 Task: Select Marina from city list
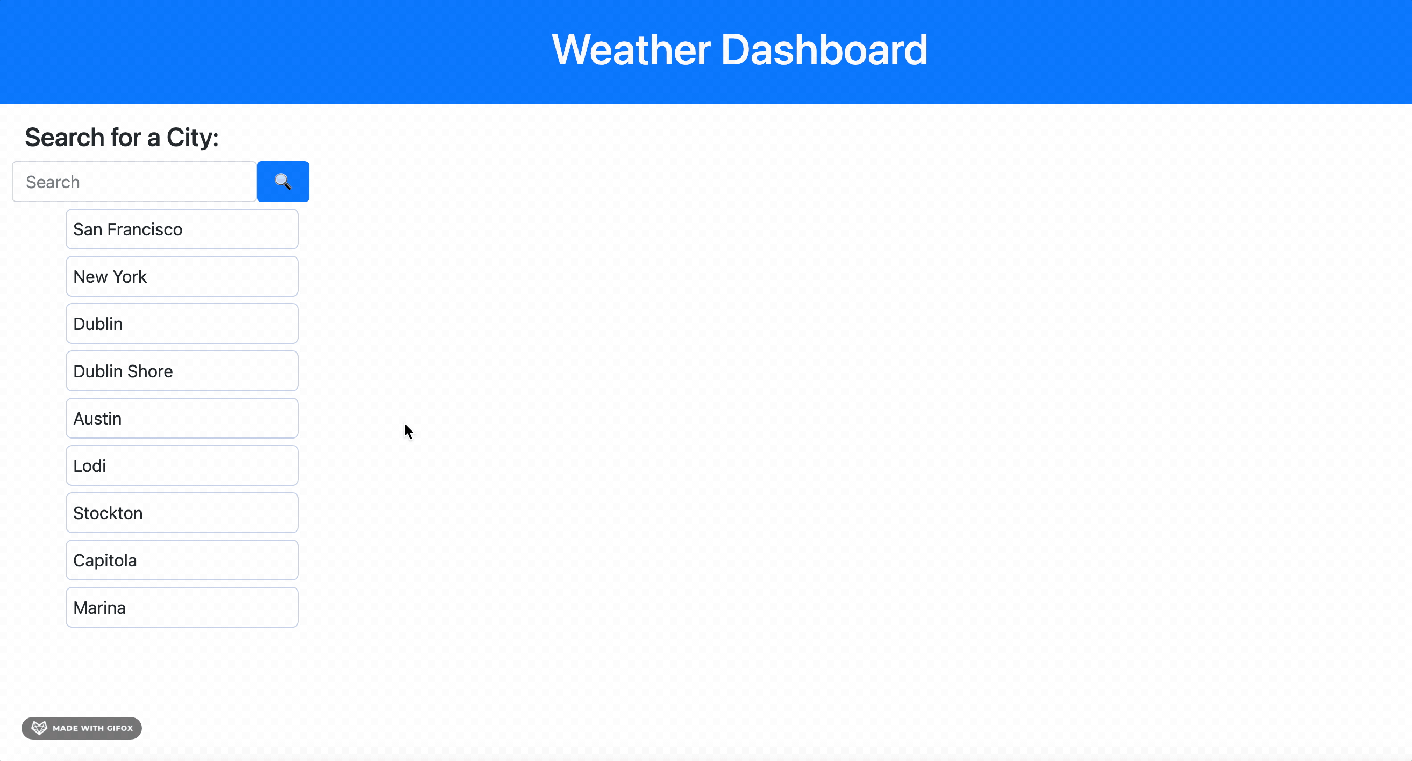[182, 607]
